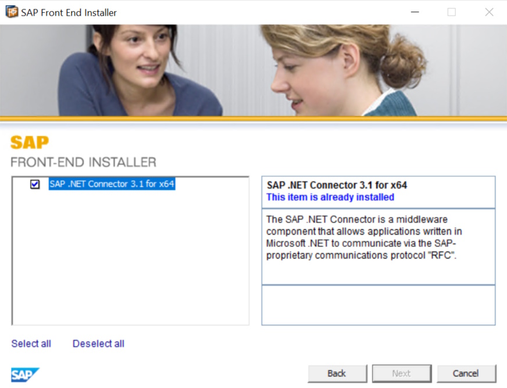Click the Deselect all link
Screen dimensions: 507x388
pyautogui.click(x=98, y=343)
